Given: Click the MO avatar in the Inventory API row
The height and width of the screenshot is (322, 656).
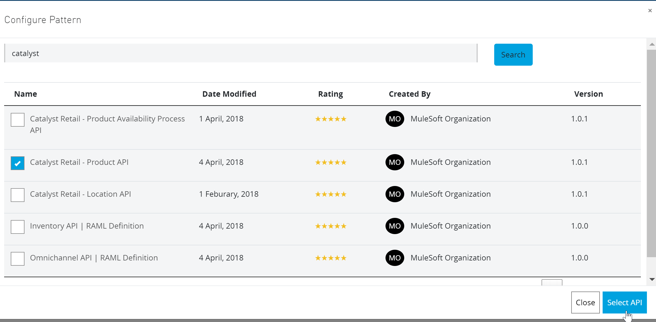Looking at the screenshot, I should [x=395, y=226].
